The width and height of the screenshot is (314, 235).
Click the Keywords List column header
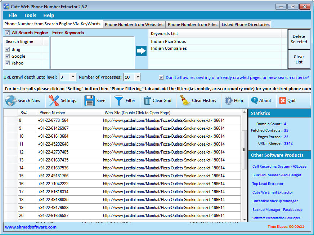pyautogui.click(x=215, y=34)
